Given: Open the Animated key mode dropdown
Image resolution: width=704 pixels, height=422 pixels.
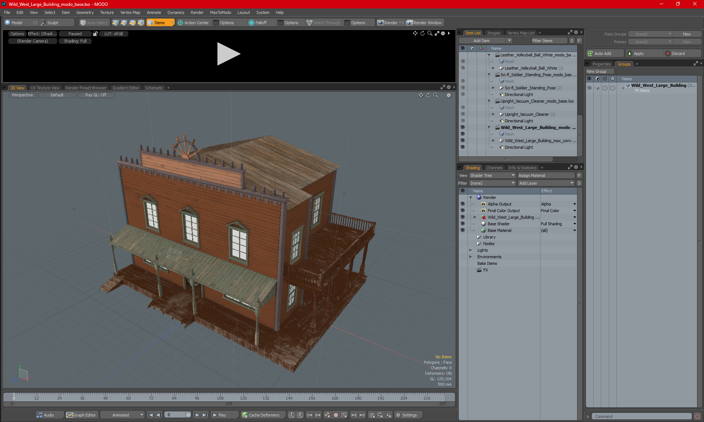Looking at the screenshot, I should point(122,415).
